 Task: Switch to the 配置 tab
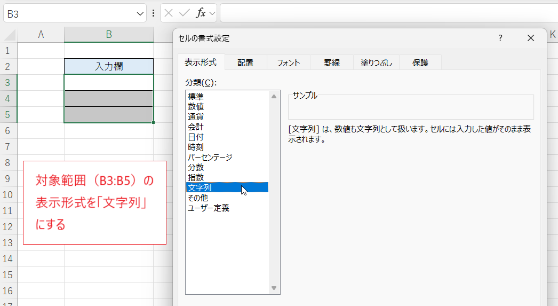coord(245,62)
